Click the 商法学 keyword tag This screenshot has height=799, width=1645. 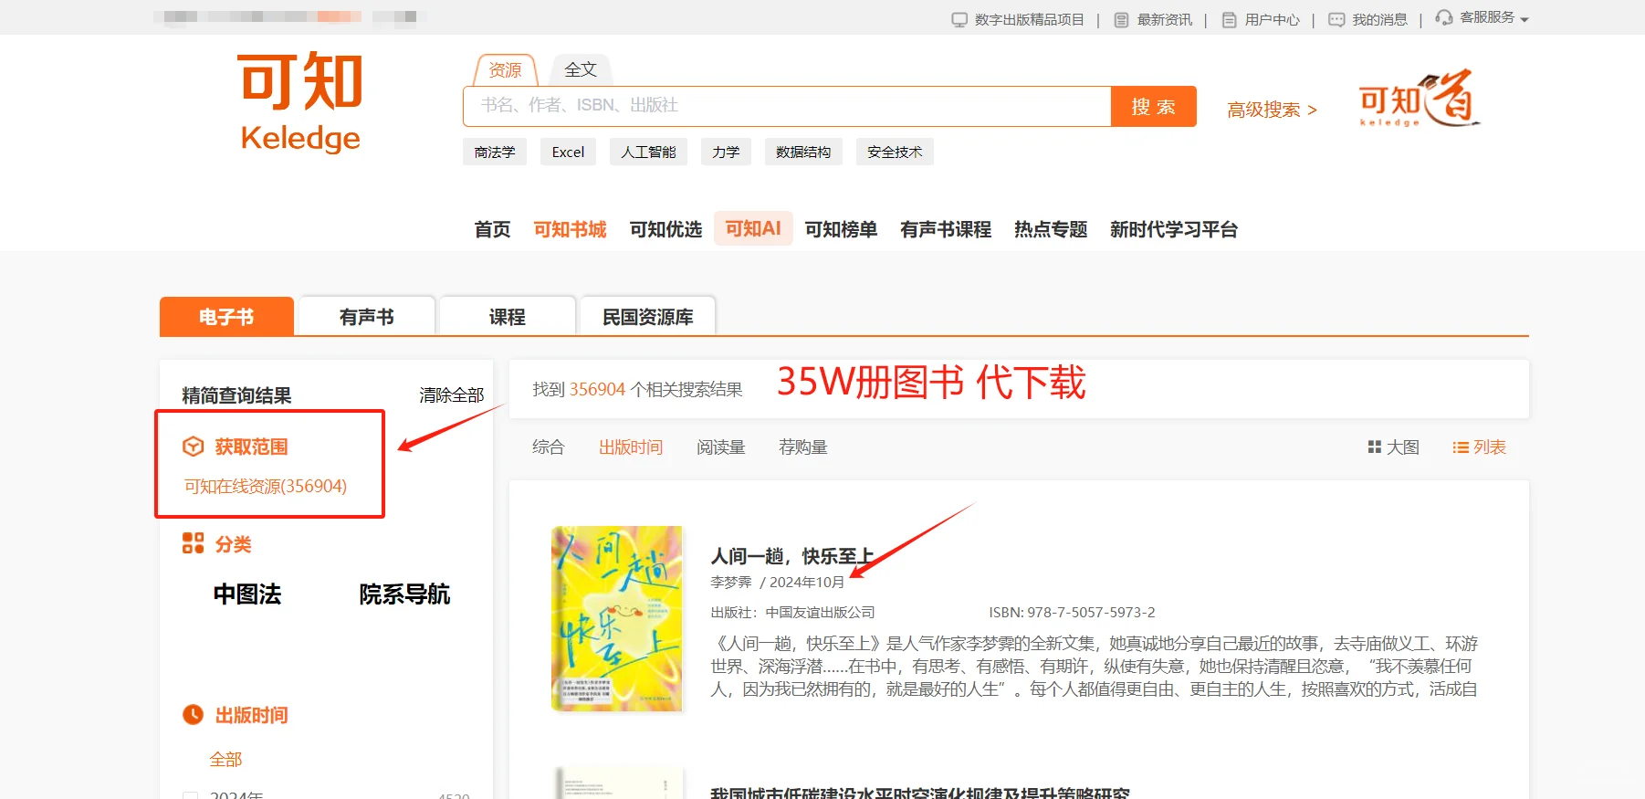point(495,152)
